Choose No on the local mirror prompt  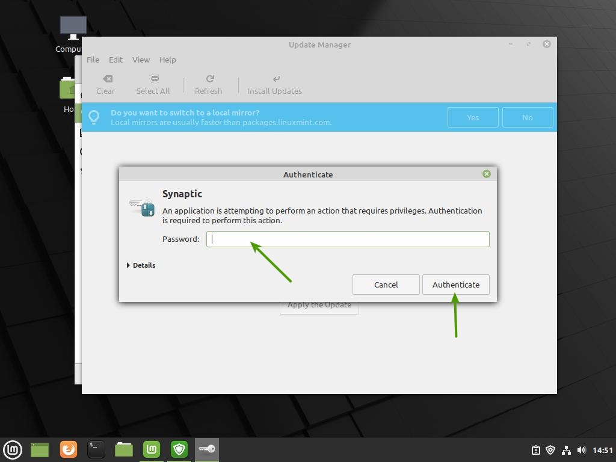pyautogui.click(x=527, y=117)
